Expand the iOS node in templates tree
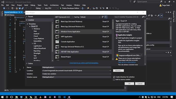Image resolution: width=176 pixels, height=99 pixels. tap(32, 44)
